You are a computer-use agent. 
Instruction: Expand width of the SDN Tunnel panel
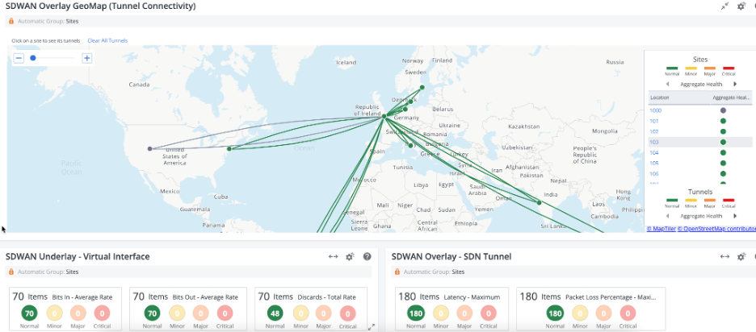click(x=725, y=257)
